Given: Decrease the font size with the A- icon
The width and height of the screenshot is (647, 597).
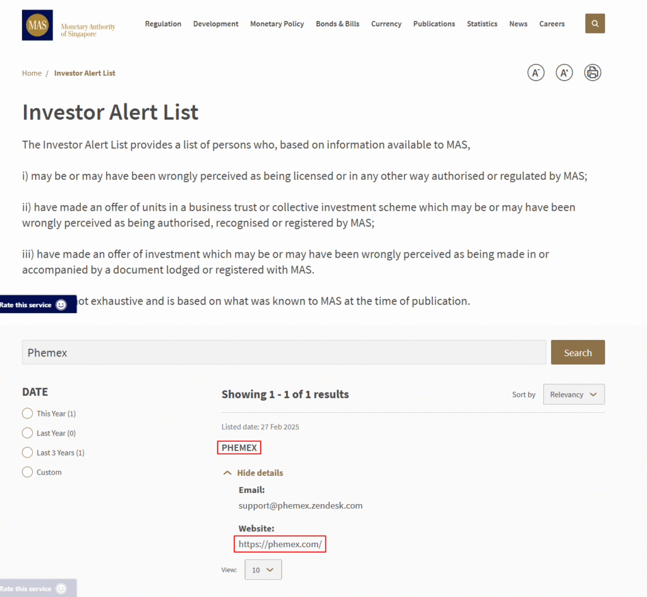Looking at the screenshot, I should click(x=535, y=73).
